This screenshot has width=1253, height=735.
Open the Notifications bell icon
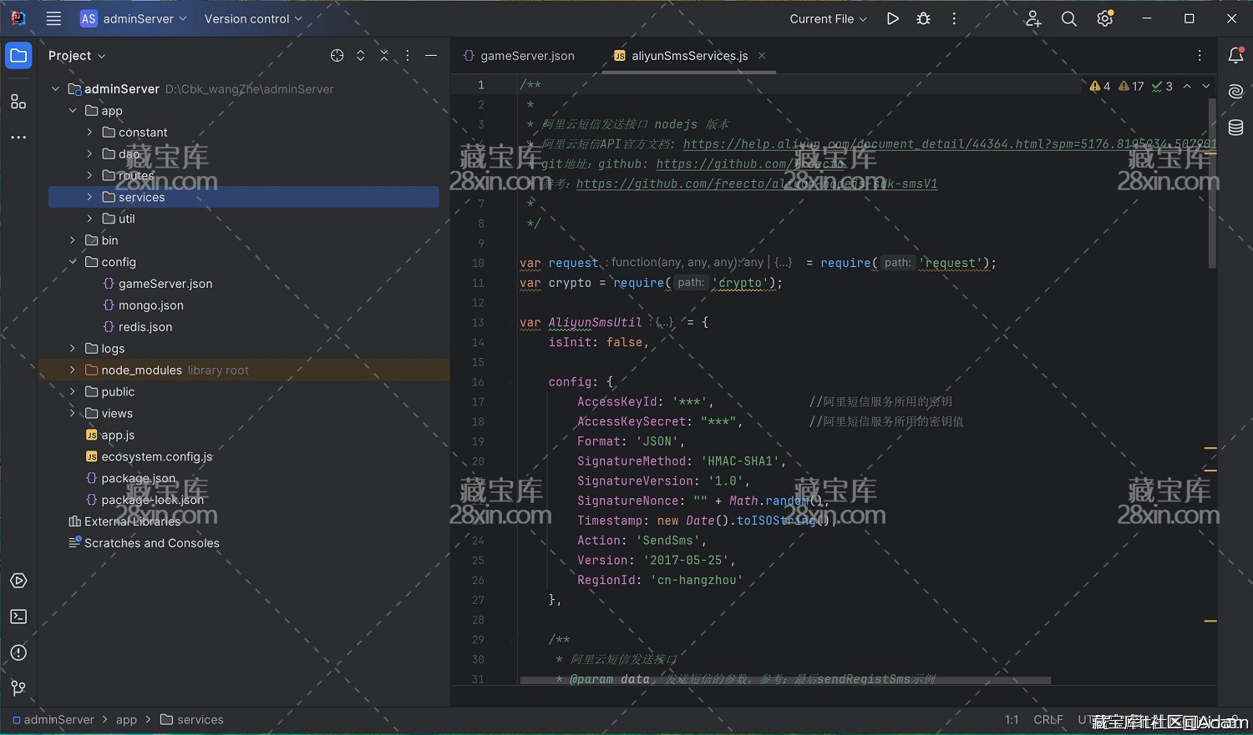[x=1235, y=56]
